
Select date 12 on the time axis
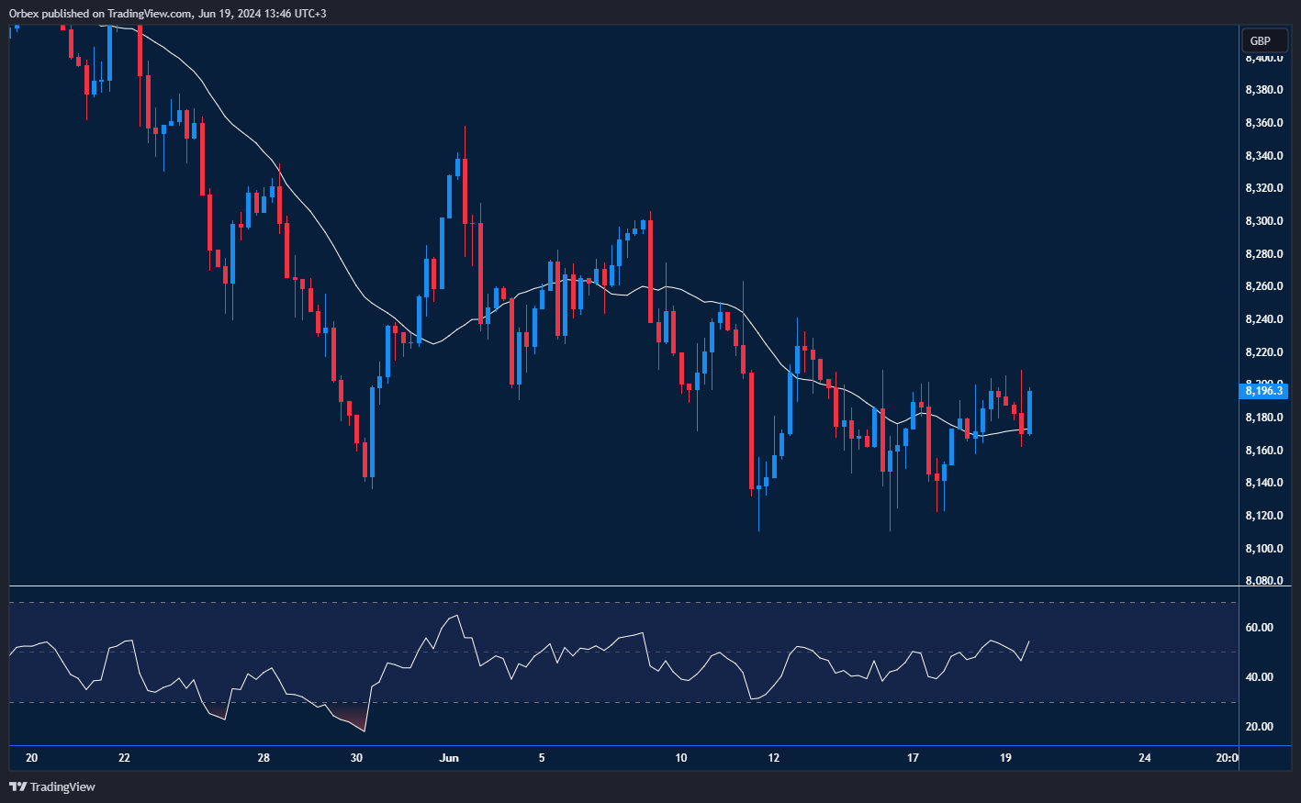[774, 758]
